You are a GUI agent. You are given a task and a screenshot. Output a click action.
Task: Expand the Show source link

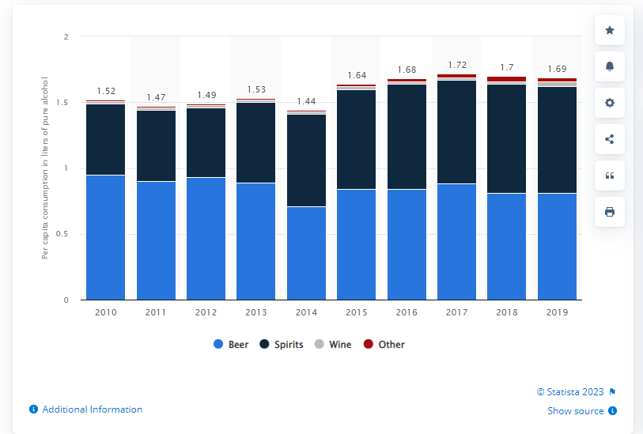click(575, 411)
